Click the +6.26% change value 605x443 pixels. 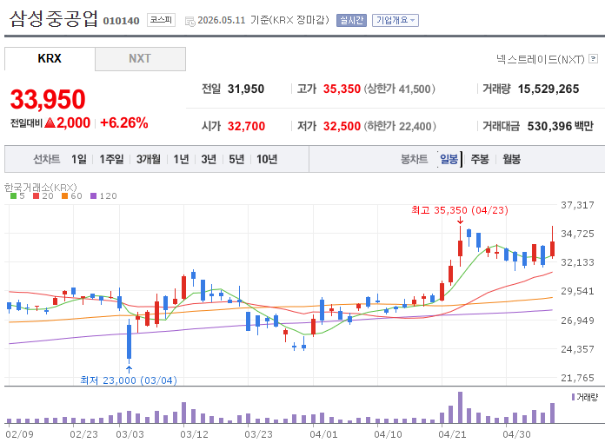tap(123, 123)
